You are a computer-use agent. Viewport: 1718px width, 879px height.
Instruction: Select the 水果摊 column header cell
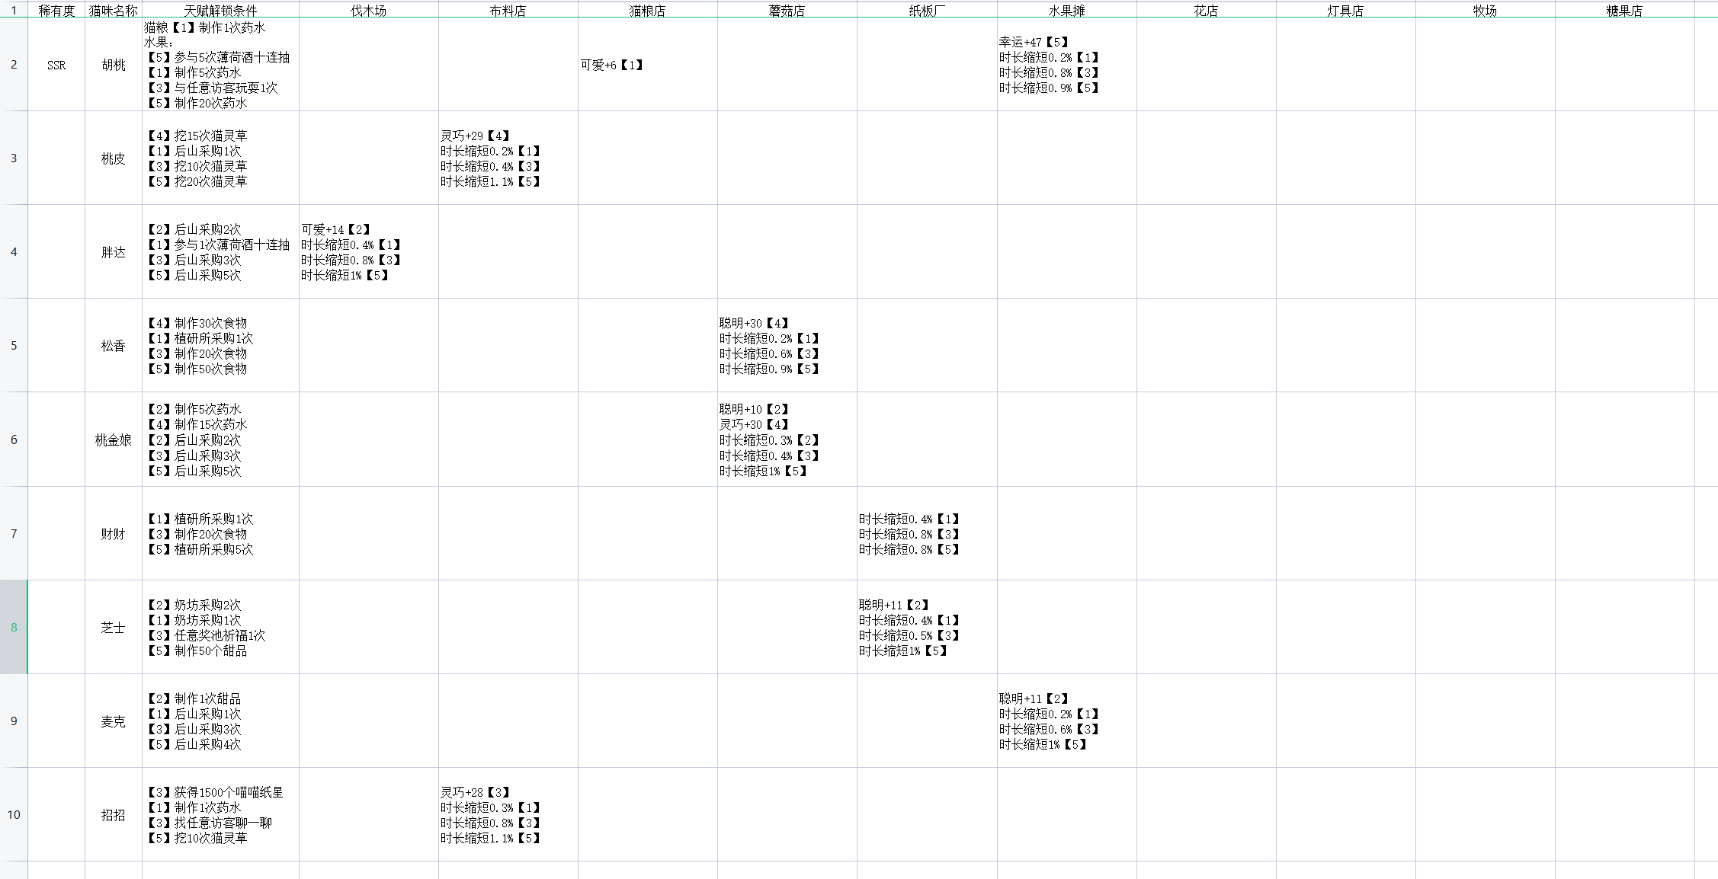click(x=1067, y=11)
